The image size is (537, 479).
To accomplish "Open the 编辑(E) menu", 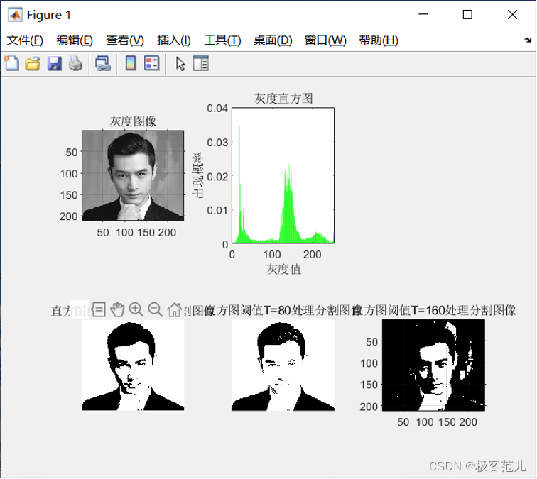I will 75,40.
